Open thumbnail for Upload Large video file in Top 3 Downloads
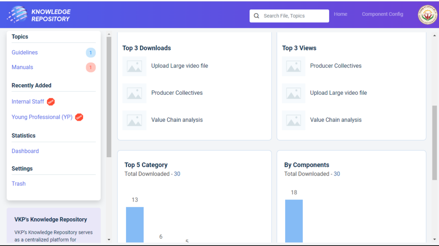 [x=134, y=66]
